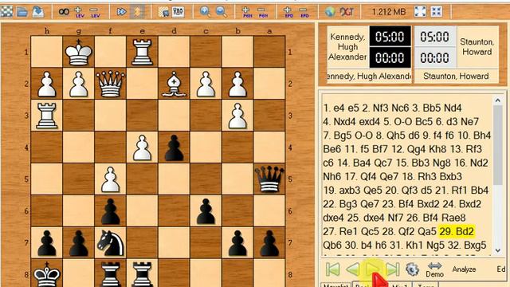Select the black knight on f7
The image size is (510, 287).
coord(111,242)
